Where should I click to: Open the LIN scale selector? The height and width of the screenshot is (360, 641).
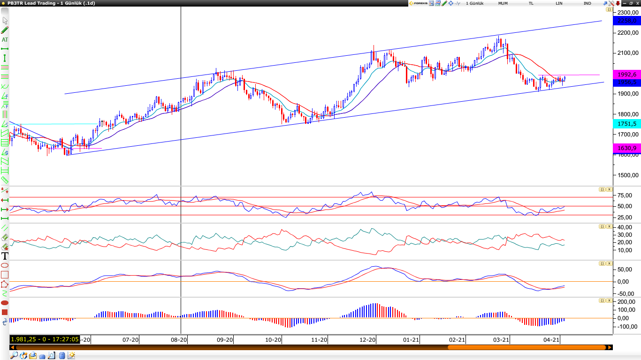[559, 3]
